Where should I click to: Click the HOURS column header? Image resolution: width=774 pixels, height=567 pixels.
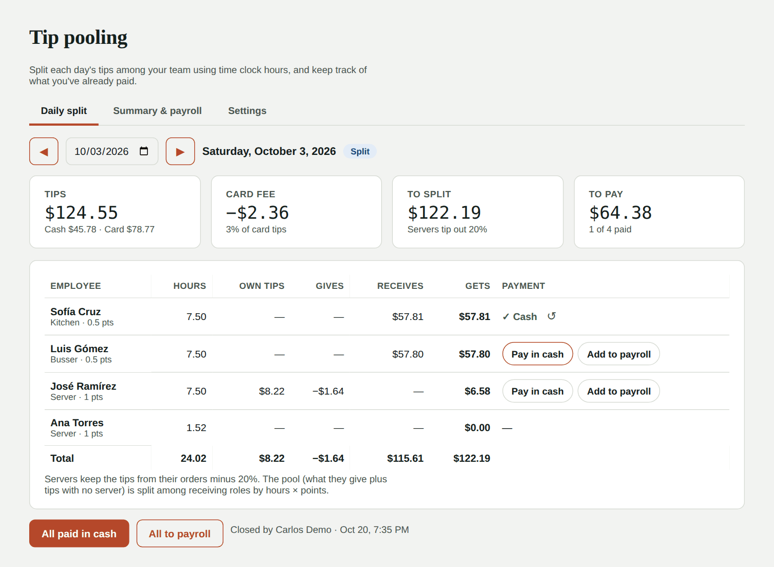click(189, 286)
